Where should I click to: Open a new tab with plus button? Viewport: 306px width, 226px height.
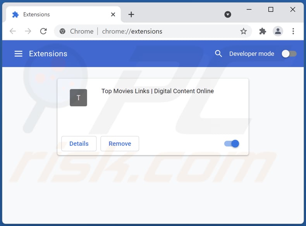(131, 14)
